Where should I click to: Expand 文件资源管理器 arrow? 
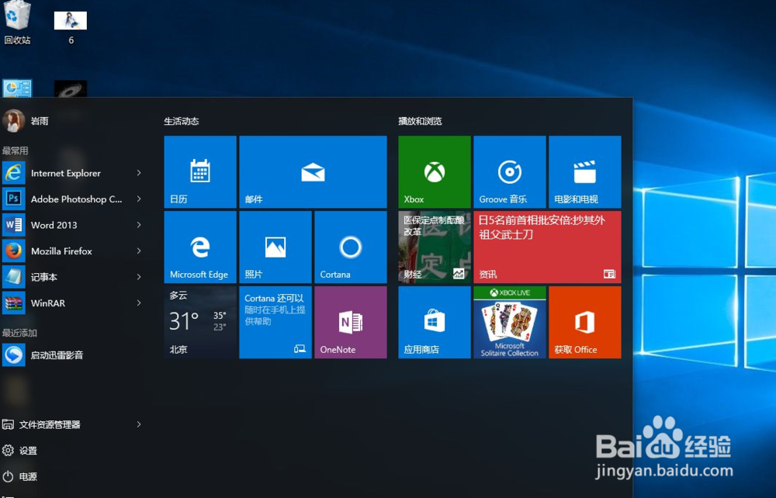(139, 424)
